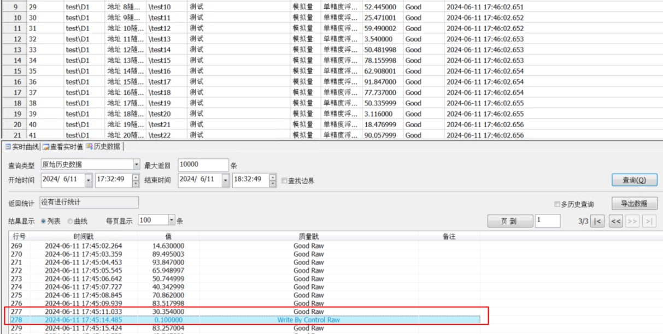Click the first page navigation icon

(x=598, y=221)
